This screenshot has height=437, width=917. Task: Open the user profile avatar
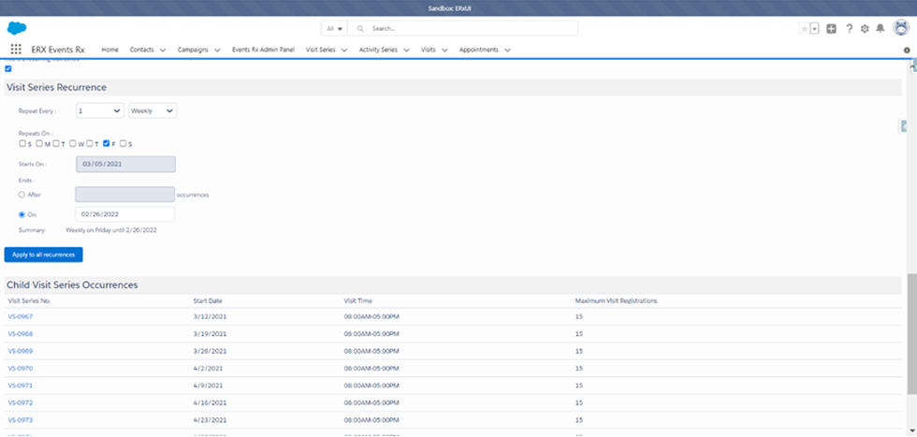pyautogui.click(x=901, y=28)
